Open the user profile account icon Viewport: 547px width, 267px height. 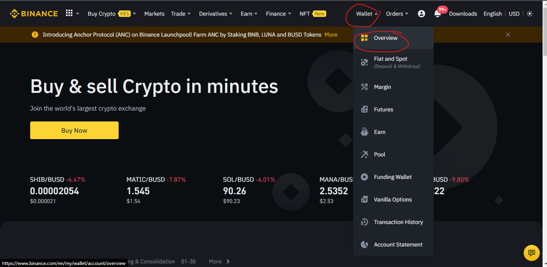click(x=422, y=14)
